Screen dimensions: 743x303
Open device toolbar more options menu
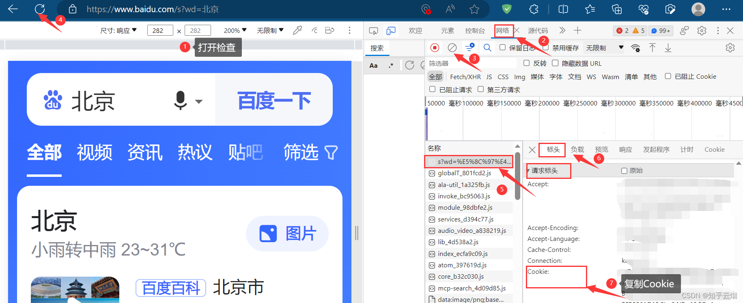pyautogui.click(x=349, y=30)
